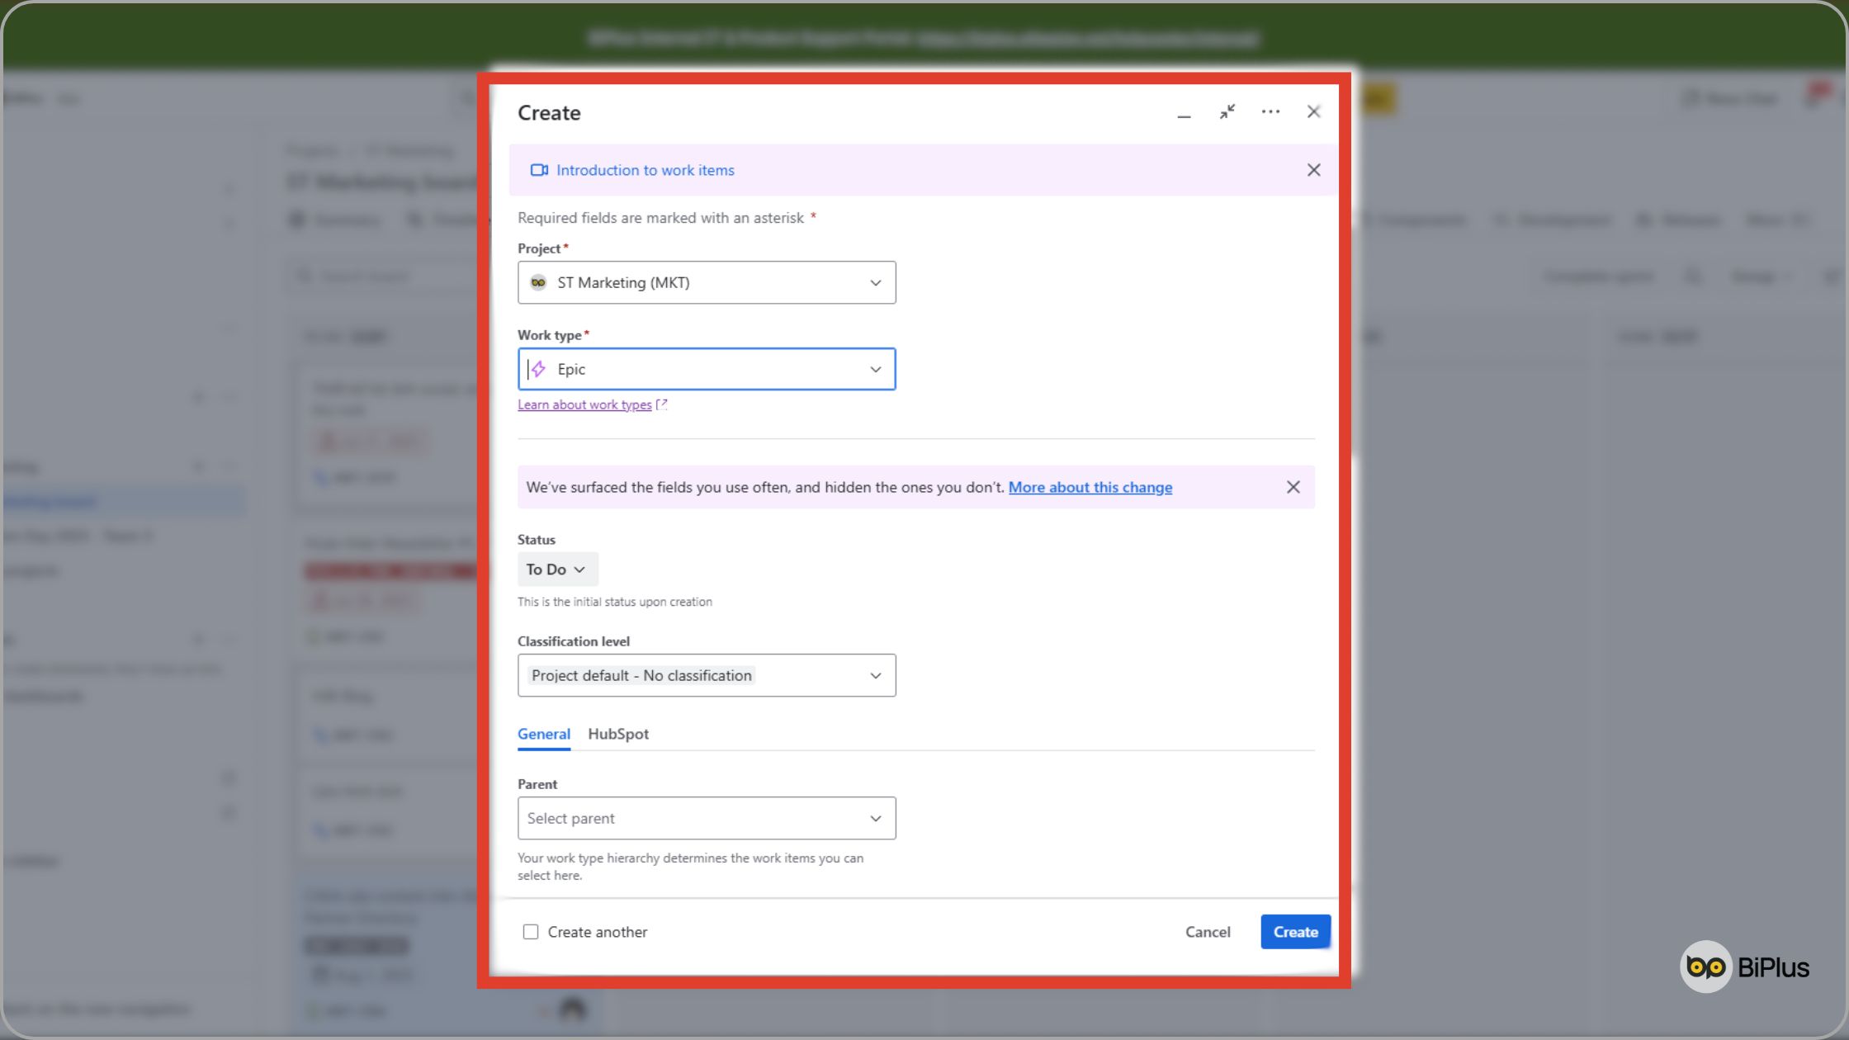1849x1040 pixels.
Task: Expand the Classification level chevron
Action: click(876, 675)
